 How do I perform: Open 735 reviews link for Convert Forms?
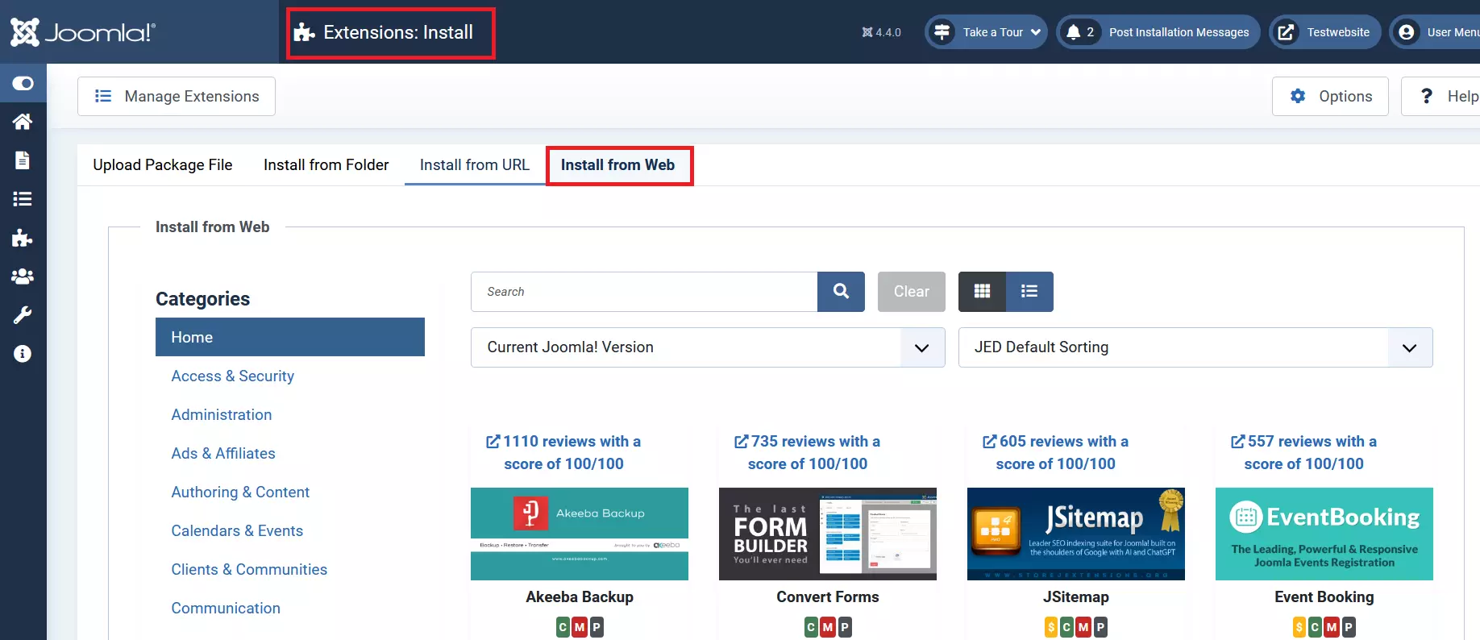point(807,453)
